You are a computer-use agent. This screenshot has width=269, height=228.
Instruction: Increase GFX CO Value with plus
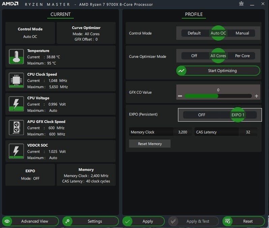pyautogui.click(x=257, y=96)
